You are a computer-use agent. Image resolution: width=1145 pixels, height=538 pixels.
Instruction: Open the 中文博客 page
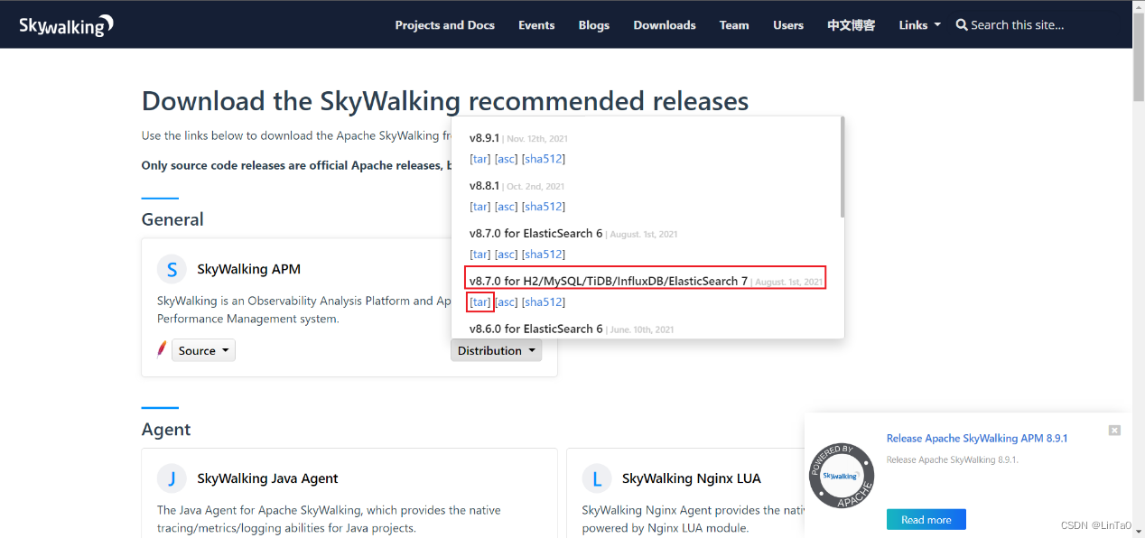[x=852, y=25]
